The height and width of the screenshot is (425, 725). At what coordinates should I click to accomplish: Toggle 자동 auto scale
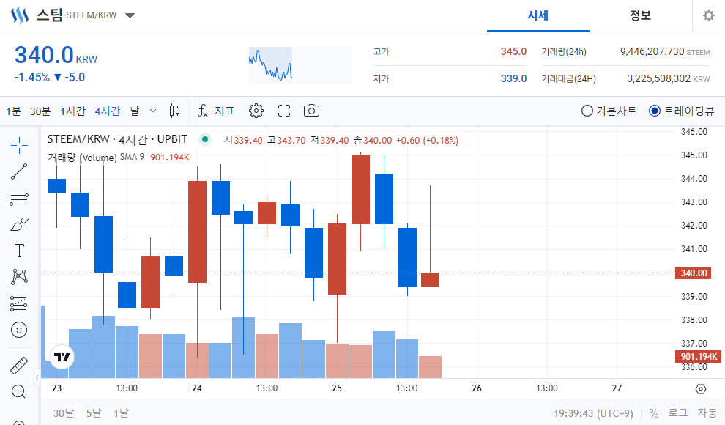(x=707, y=413)
